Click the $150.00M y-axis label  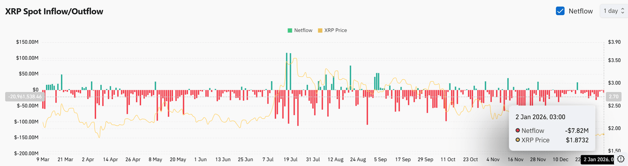point(27,42)
